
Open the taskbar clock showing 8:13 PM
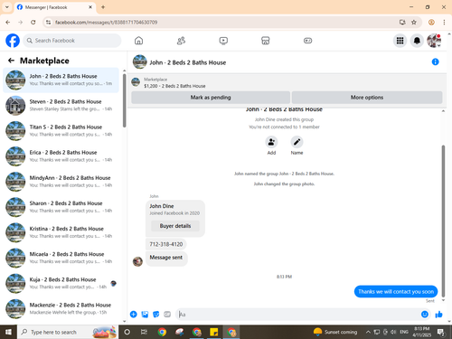pyautogui.click(x=422, y=332)
